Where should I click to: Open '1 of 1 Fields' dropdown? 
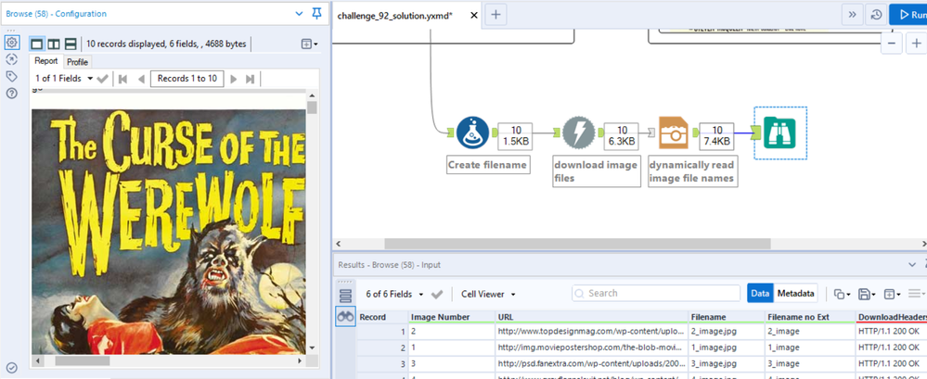tap(64, 79)
